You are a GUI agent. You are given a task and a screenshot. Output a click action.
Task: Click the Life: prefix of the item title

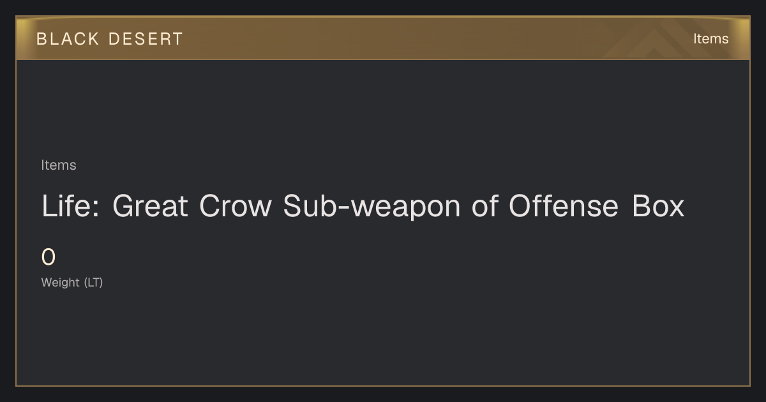[x=70, y=206]
